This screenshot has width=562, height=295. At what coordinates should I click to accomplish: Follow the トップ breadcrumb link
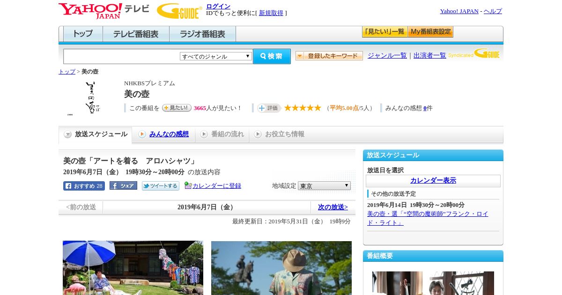(67, 72)
